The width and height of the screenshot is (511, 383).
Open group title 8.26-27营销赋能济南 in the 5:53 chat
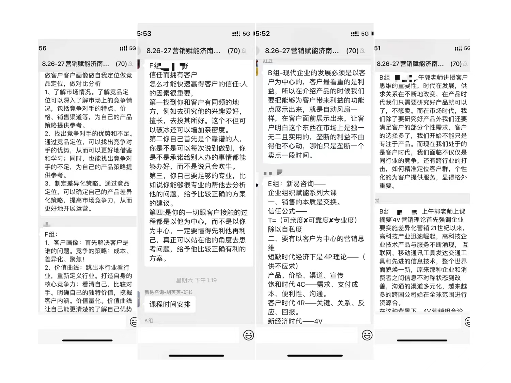click(x=183, y=51)
